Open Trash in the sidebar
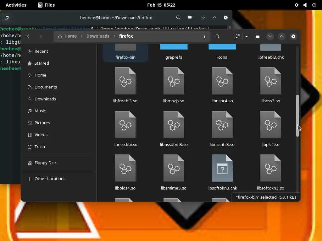Screen dimensions: 322x241 click(x=58, y=147)
